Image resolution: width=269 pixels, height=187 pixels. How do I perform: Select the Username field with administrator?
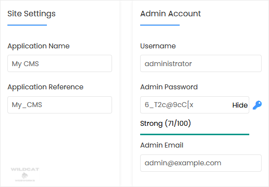tap(201, 64)
